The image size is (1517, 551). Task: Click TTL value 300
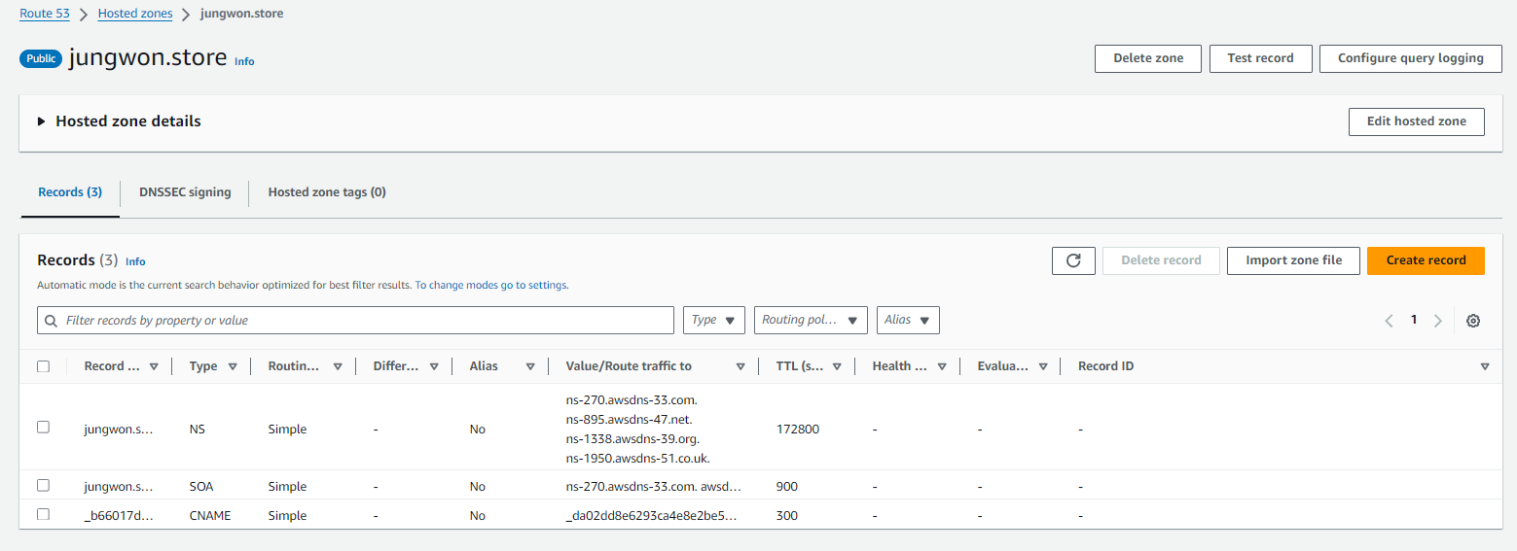787,515
